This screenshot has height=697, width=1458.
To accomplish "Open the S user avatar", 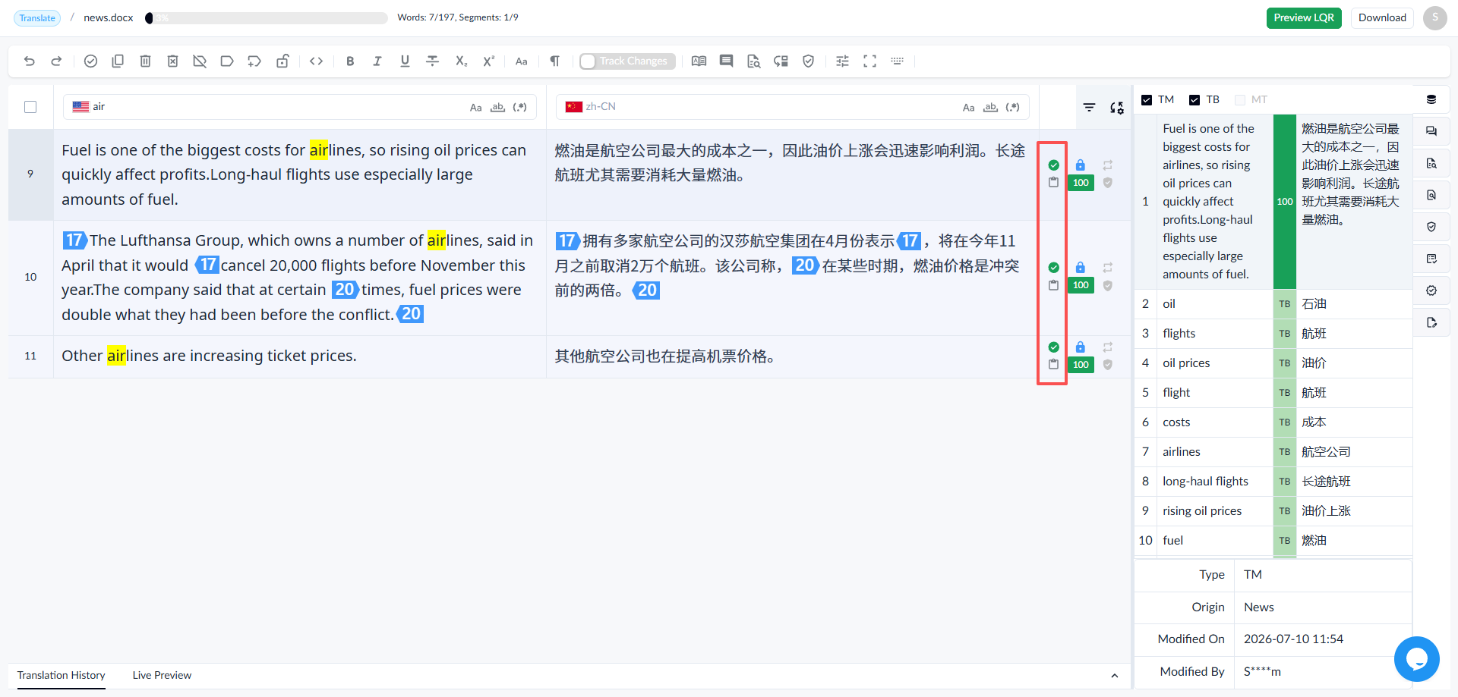I will coord(1435,17).
